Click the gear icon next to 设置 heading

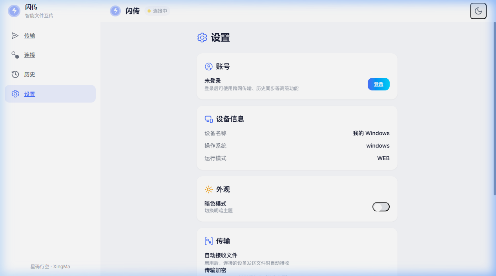click(x=202, y=38)
